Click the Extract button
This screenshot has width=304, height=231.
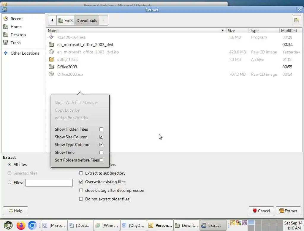288,211
